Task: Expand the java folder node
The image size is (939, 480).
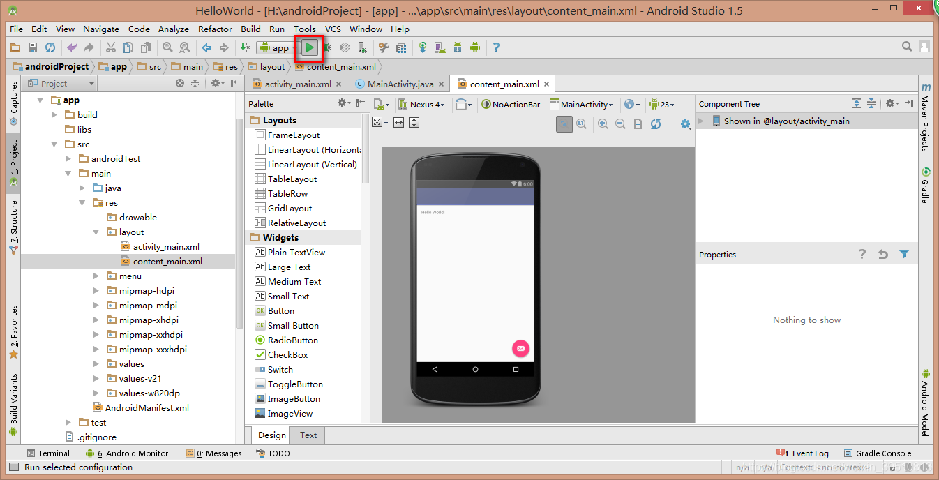Action: [83, 188]
